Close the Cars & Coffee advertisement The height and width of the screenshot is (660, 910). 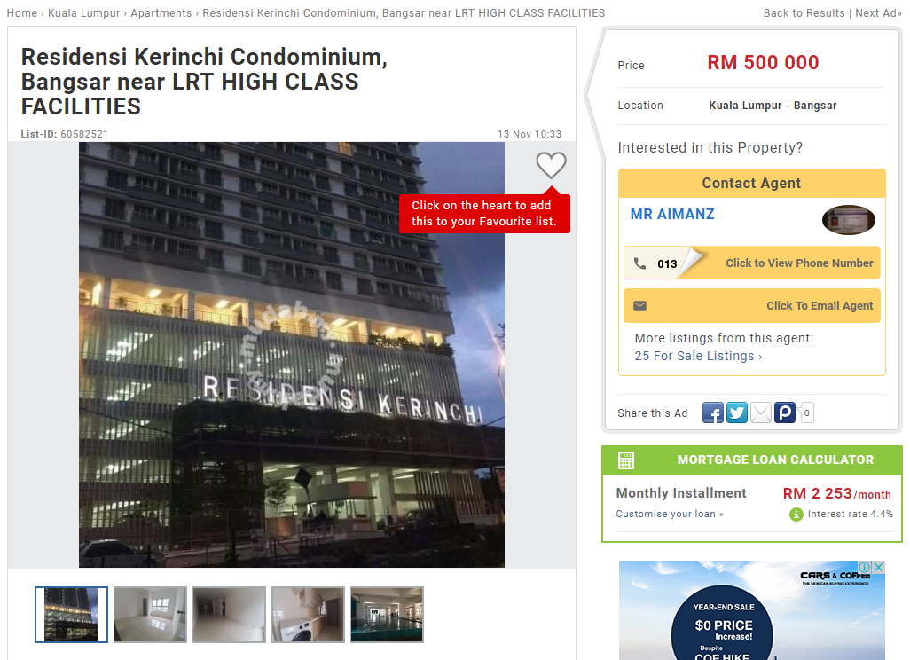pos(879,567)
